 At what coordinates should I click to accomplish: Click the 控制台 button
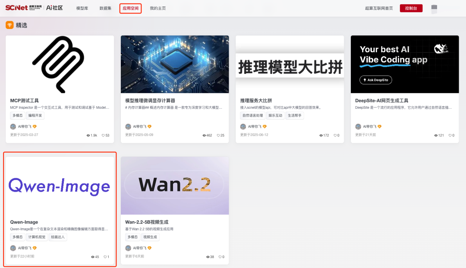[411, 8]
